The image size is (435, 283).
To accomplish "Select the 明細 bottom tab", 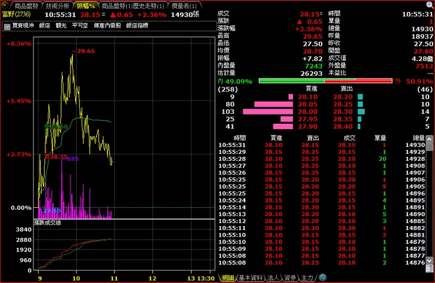I will 227,278.
